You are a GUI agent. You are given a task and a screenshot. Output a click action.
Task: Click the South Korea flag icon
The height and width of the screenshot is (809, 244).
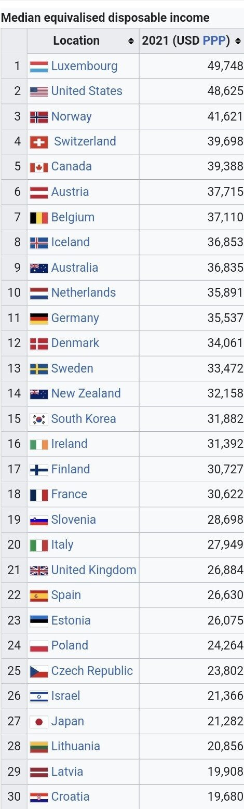pyautogui.click(x=39, y=419)
